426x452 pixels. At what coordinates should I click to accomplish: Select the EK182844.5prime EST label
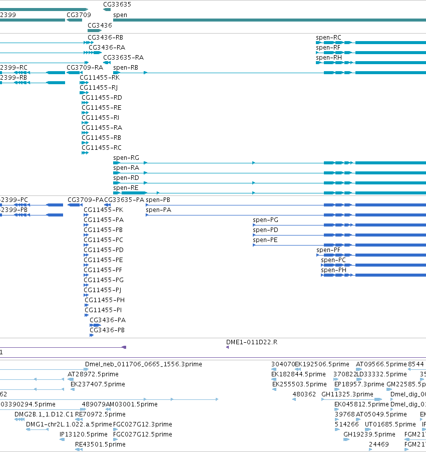click(298, 374)
